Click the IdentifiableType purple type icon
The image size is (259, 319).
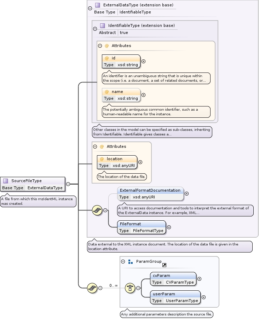click(x=102, y=25)
